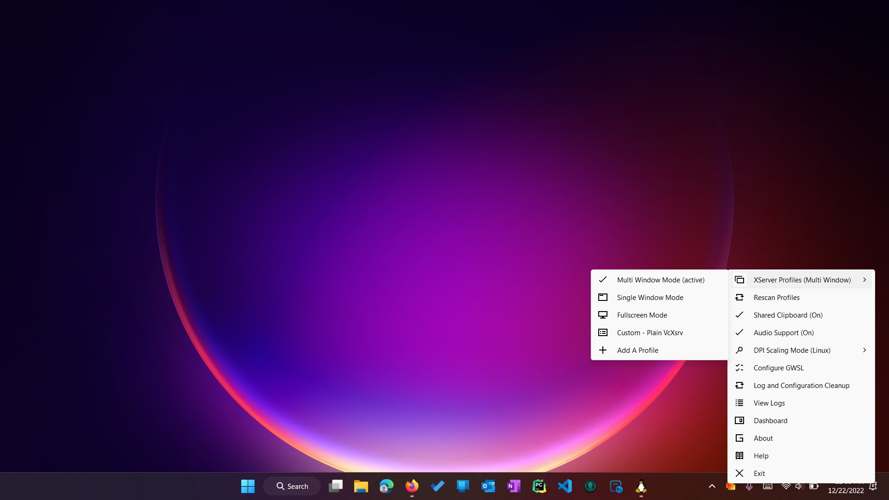Expand the DPI Scaling Mode submenu arrow

tap(864, 350)
